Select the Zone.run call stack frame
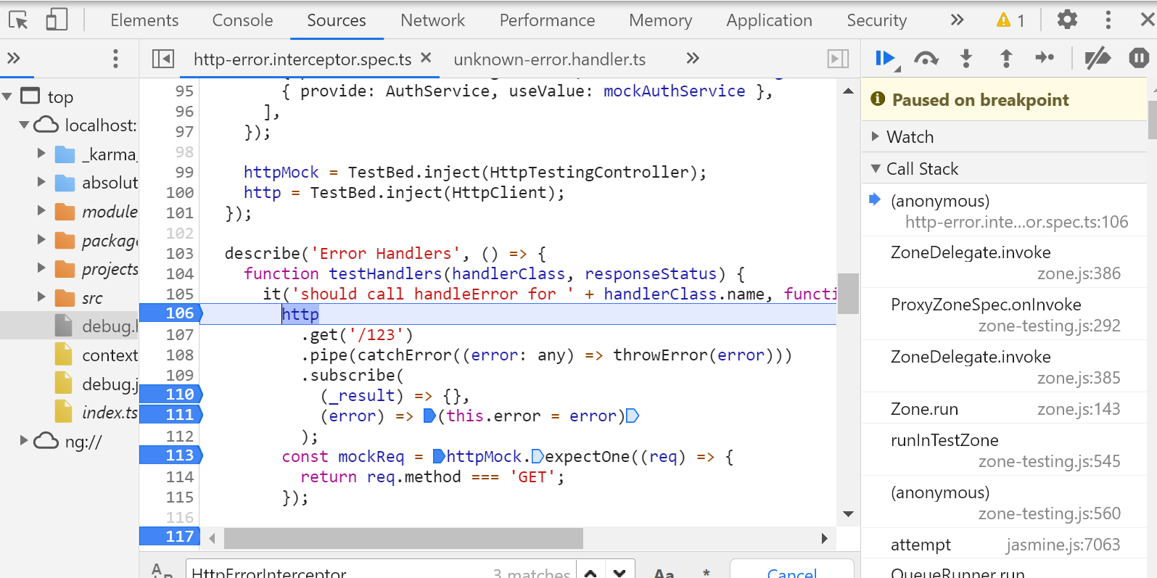This screenshot has width=1157, height=578. (x=1005, y=409)
